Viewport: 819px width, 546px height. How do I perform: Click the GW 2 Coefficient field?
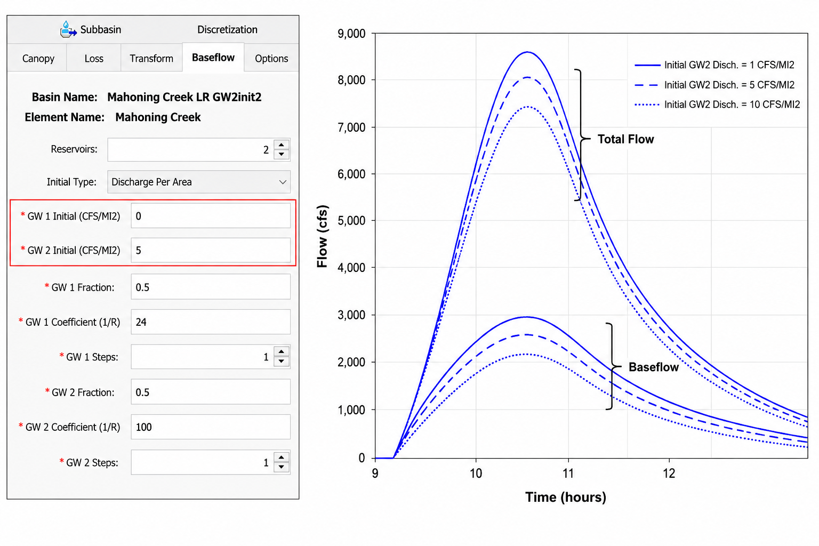pyautogui.click(x=211, y=427)
